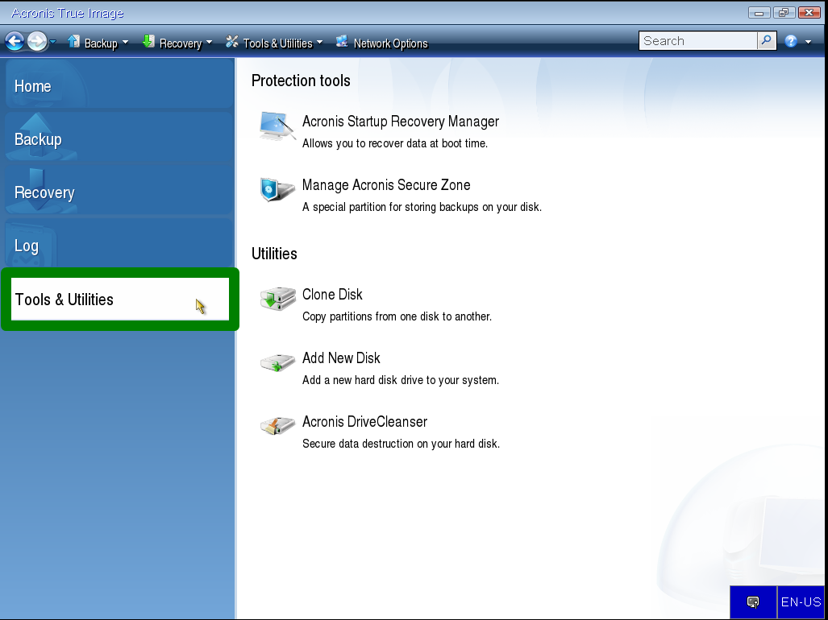Expand the Recovery toolbar dropdown
This screenshot has width=828, height=620.
coord(209,43)
